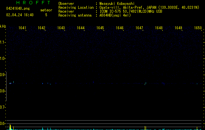Viewport: 205px width, 130px height.
Task: Click the Observer field label
Action: [x=66, y=4]
